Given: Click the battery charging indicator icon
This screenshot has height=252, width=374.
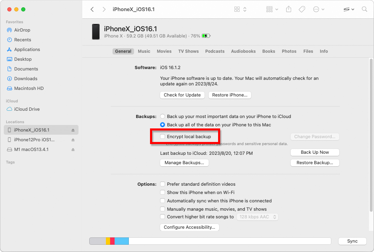Looking at the screenshot, I should pos(206,36).
